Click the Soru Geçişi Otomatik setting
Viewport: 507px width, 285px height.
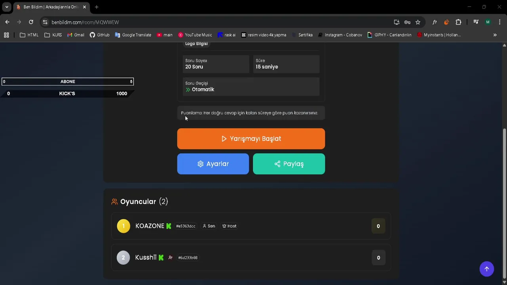(251, 86)
